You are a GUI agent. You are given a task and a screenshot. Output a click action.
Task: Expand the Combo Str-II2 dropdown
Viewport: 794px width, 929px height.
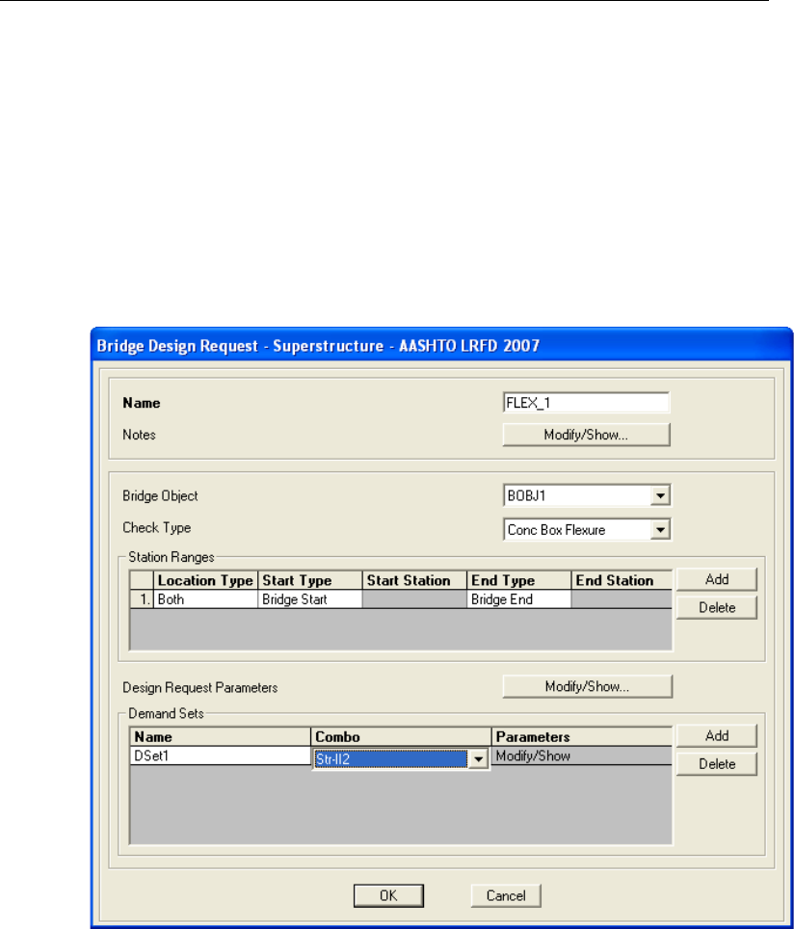tap(478, 759)
